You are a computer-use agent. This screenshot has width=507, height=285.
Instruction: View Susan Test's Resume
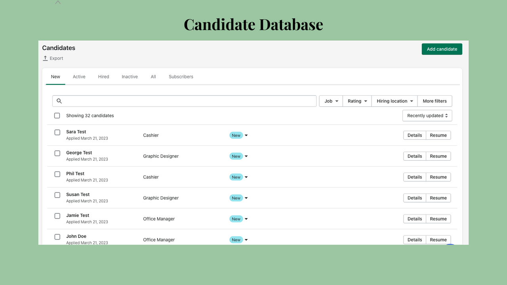(438, 198)
